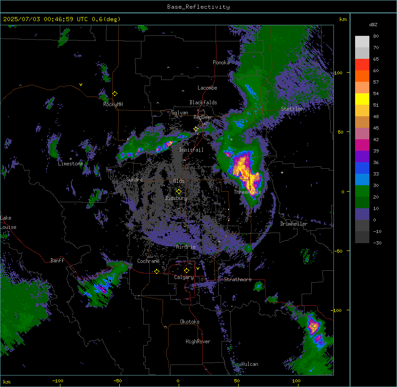The image size is (397, 387).
Task: Click the white caret marker west of Lacombe
Action: click(183, 91)
